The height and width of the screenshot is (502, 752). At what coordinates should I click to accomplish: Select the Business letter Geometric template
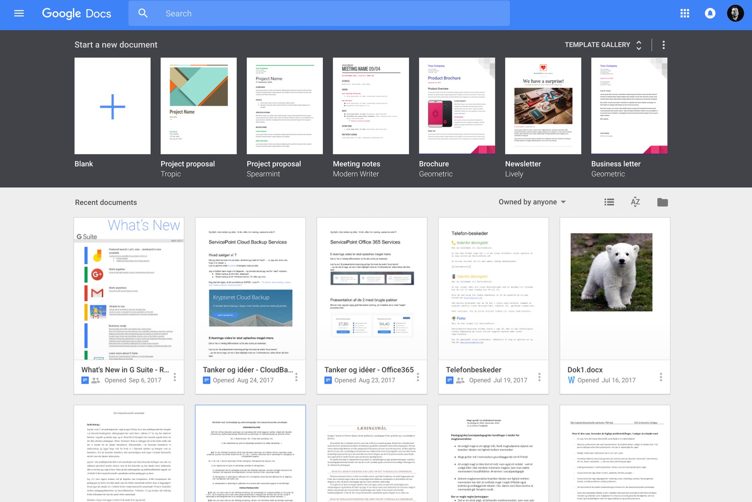click(629, 106)
